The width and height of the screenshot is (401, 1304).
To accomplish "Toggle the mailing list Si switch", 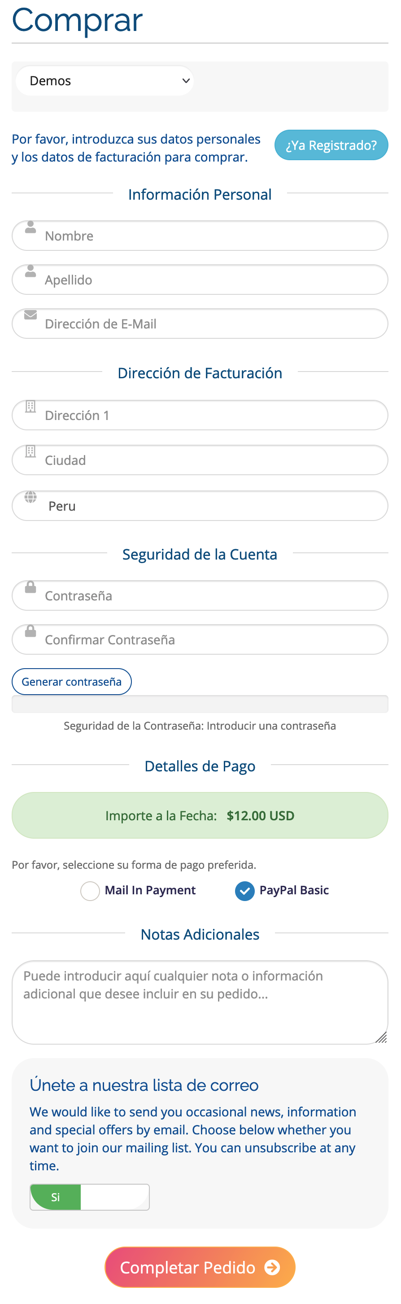I will (x=90, y=1197).
